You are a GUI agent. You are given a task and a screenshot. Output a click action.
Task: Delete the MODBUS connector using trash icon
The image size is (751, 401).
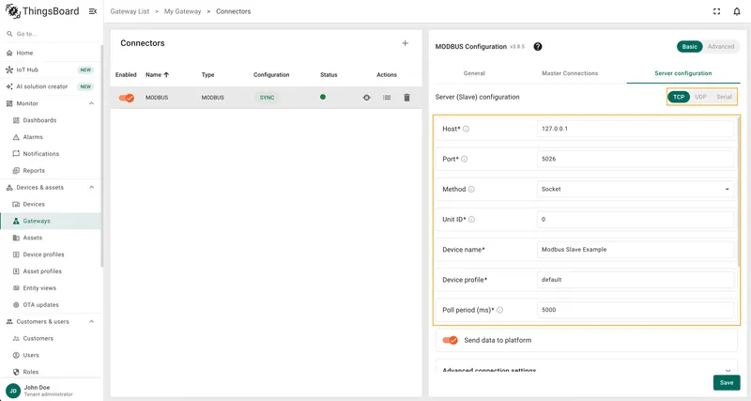pos(406,98)
